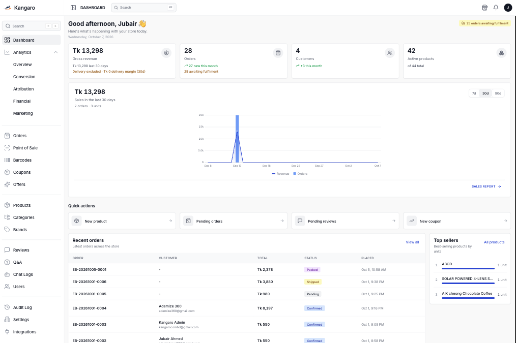Open New coupon quick action arrow
This screenshot has width=516, height=343.
(x=505, y=221)
